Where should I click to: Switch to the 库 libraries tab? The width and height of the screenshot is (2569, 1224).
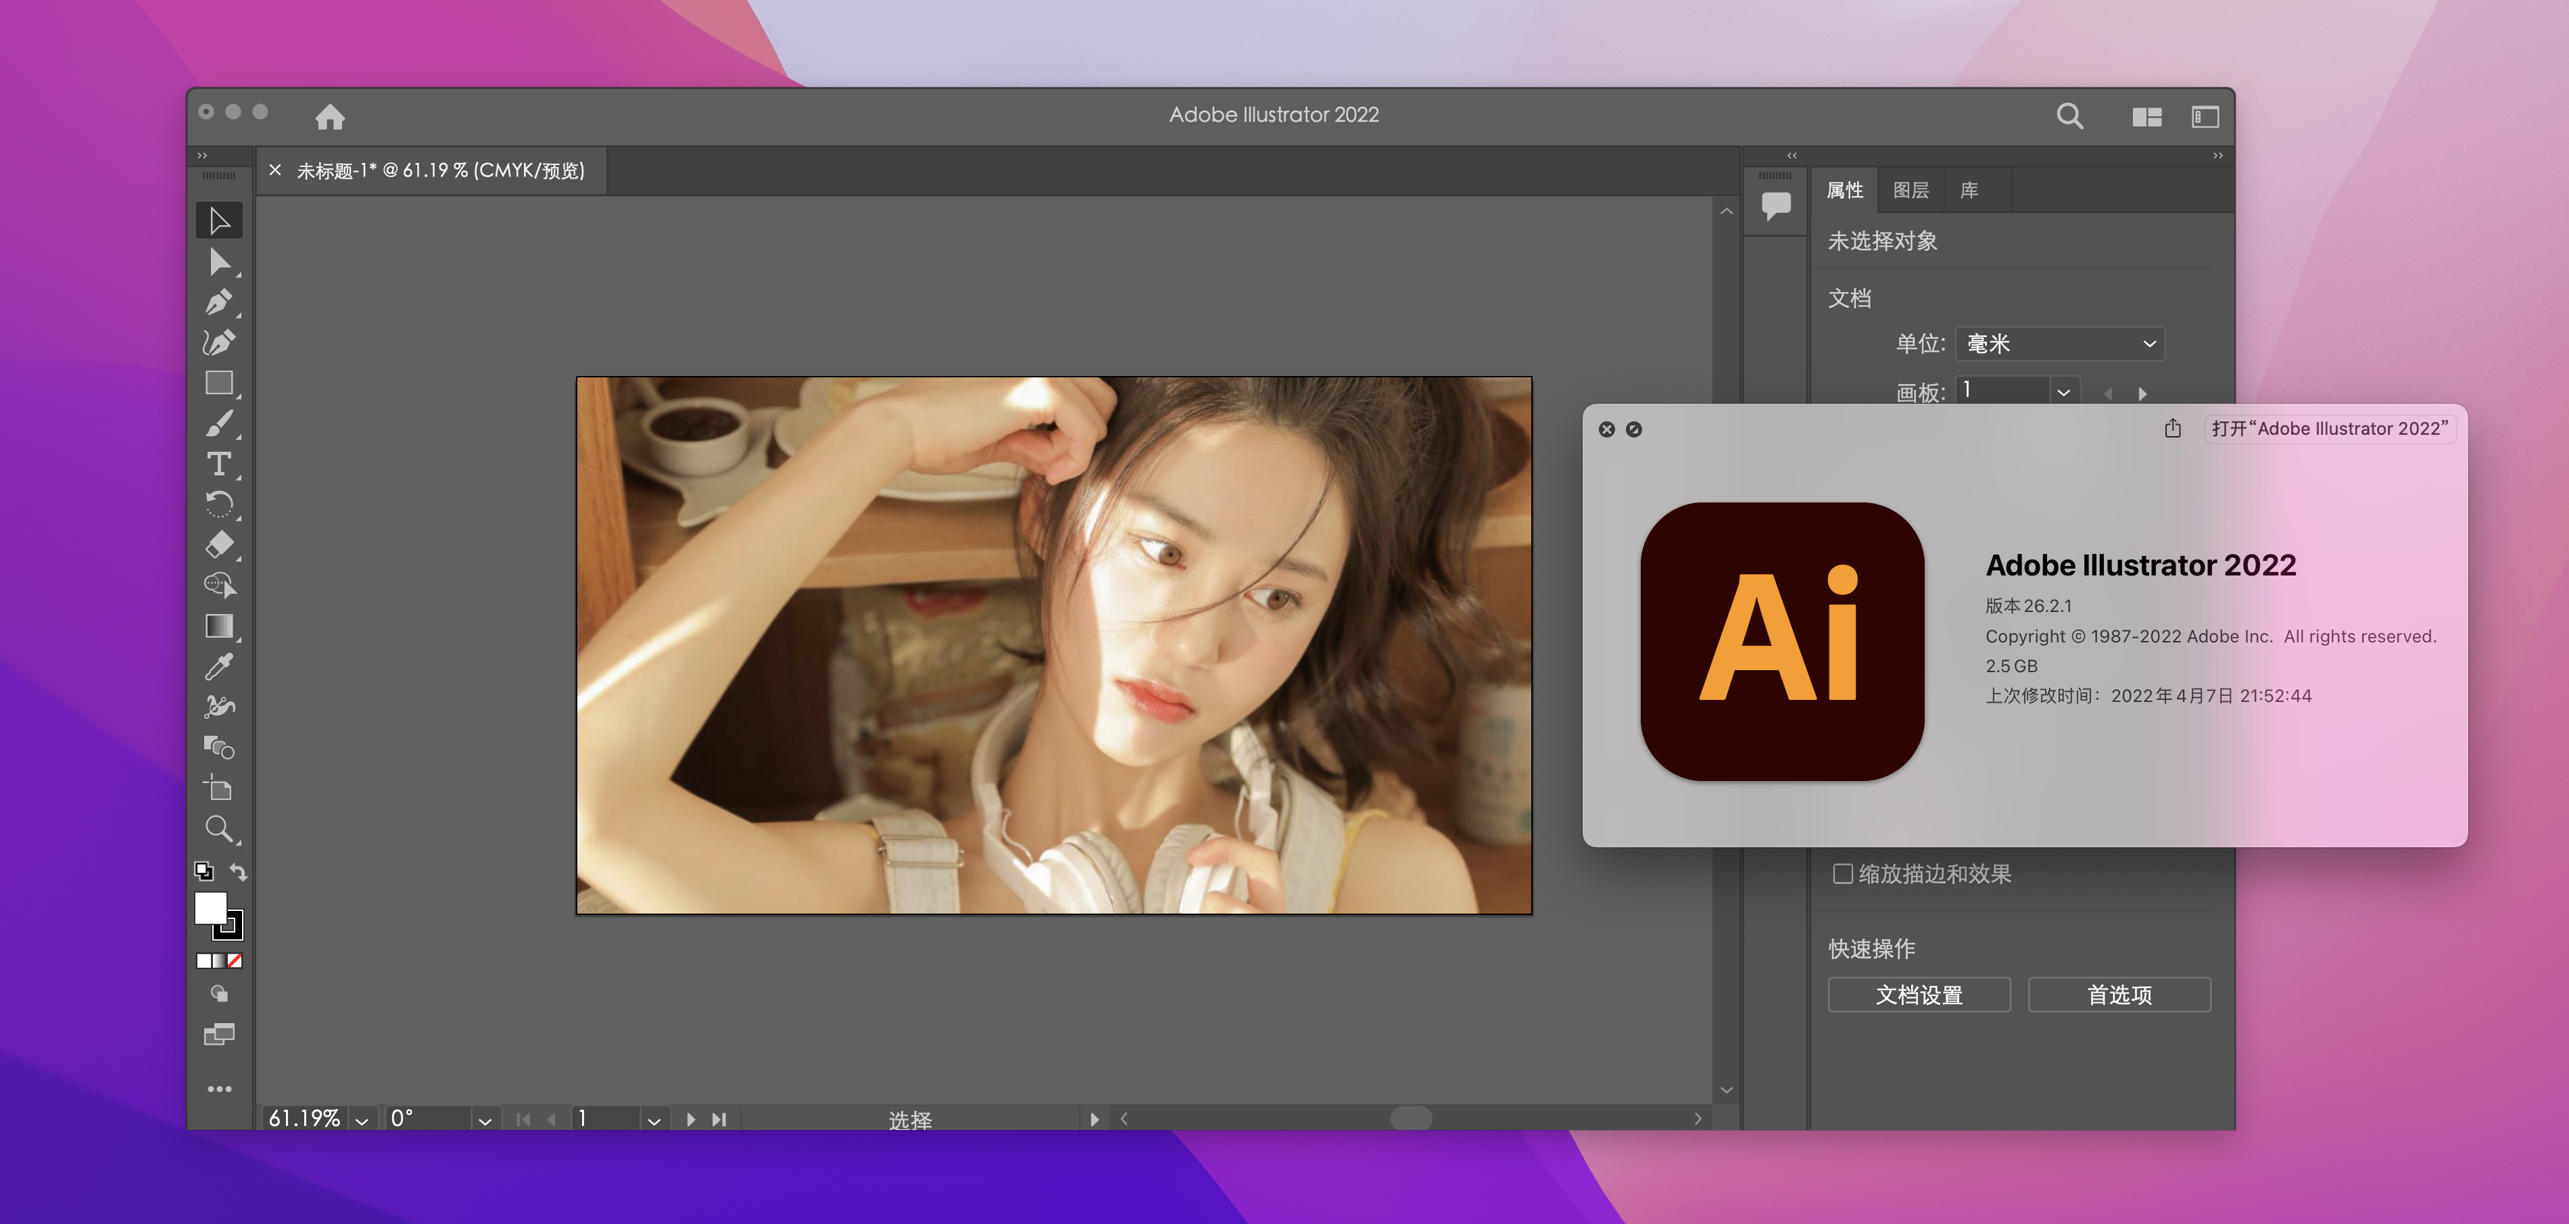pos(1969,191)
